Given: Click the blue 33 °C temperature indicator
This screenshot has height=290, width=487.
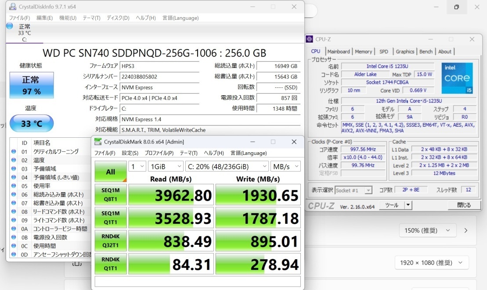Looking at the screenshot, I should [31, 123].
